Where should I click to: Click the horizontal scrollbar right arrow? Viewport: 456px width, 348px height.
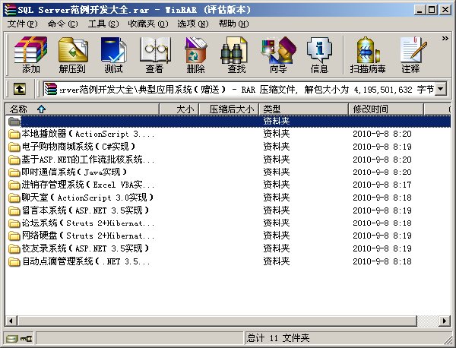445,321
